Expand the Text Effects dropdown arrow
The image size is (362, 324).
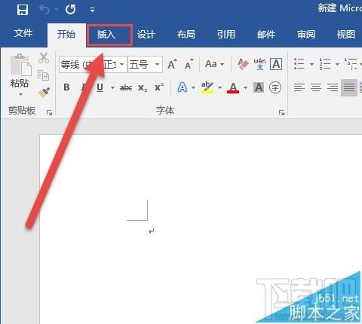(x=193, y=87)
